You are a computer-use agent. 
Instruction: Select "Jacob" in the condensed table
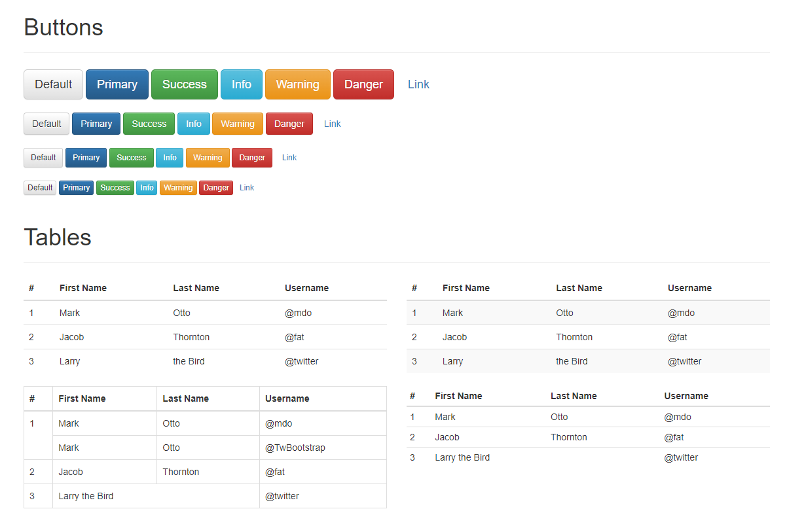point(447,437)
